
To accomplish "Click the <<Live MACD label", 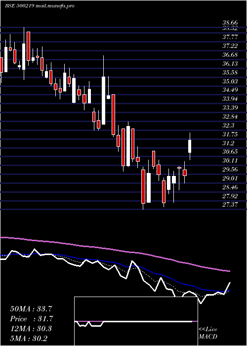I will click(x=208, y=333).
